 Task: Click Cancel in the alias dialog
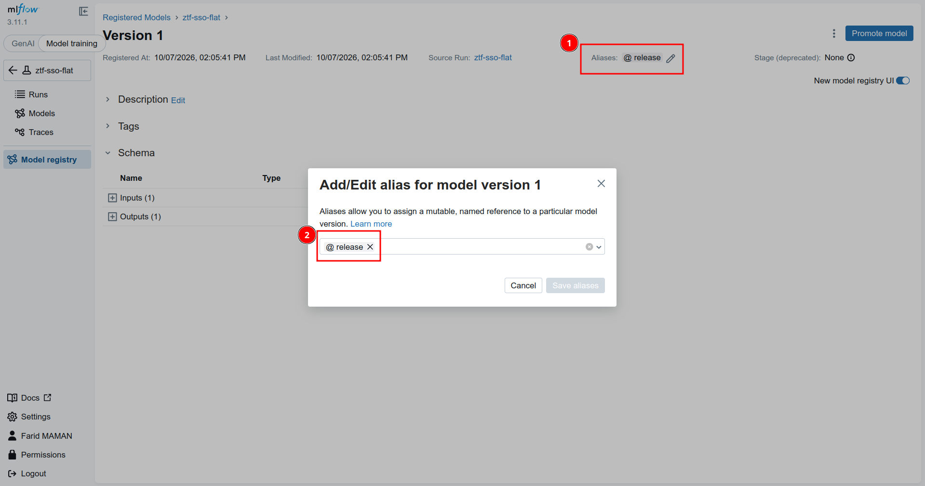coord(523,285)
